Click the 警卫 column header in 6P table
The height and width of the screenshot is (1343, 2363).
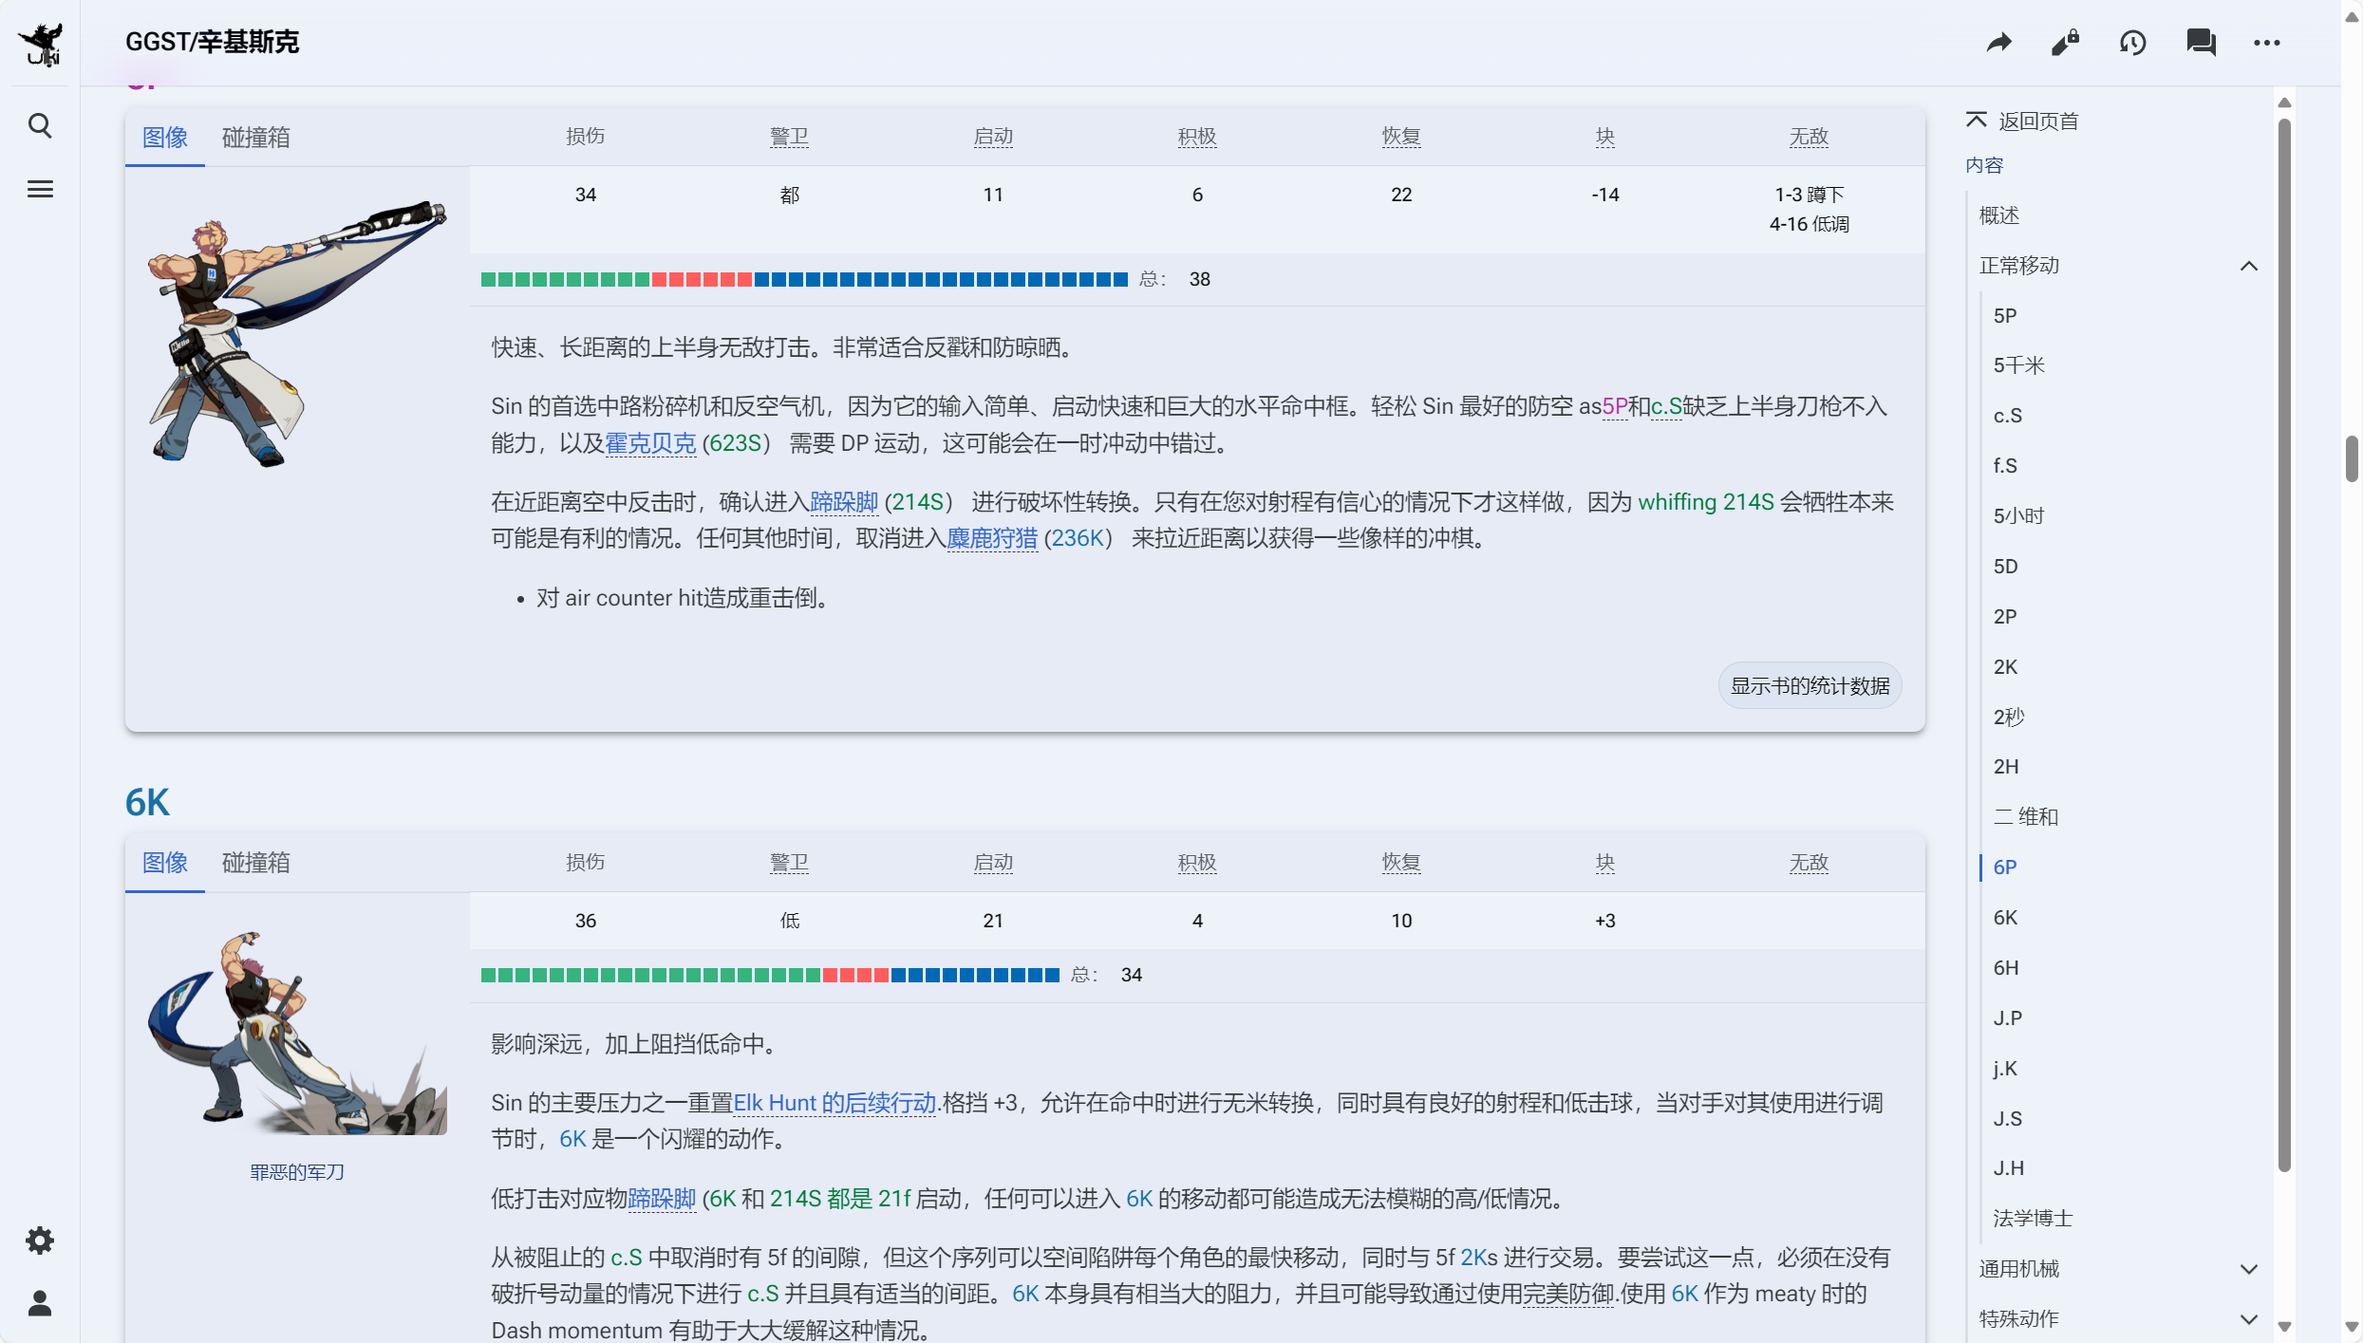click(x=789, y=137)
